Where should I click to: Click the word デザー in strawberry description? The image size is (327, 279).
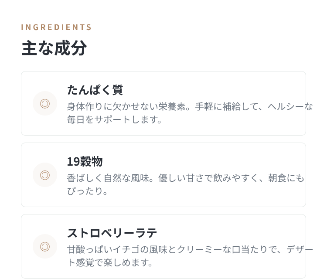click(x=300, y=250)
